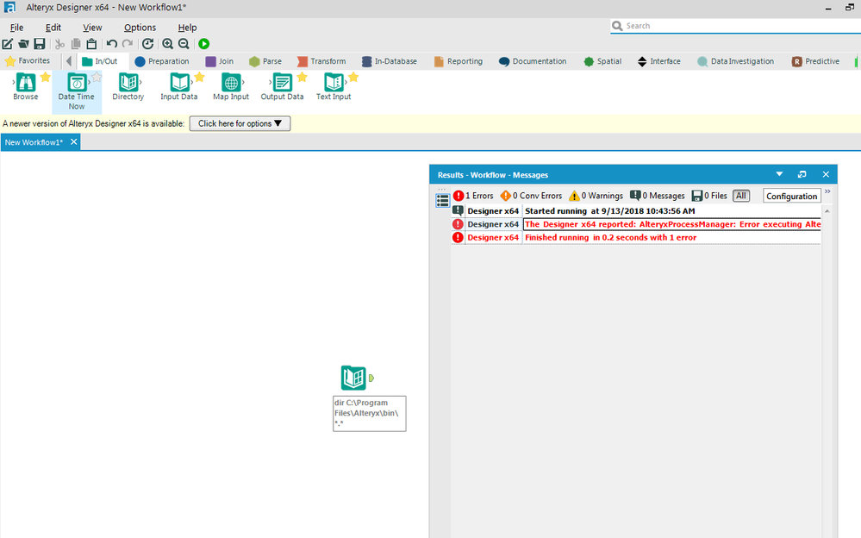
Task: Switch to the Predictive tool category
Action: click(x=815, y=61)
